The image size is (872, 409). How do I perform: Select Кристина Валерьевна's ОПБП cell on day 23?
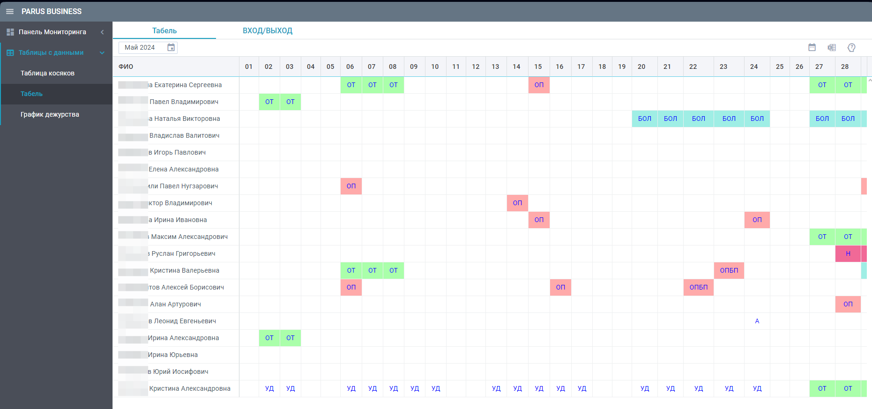tap(729, 270)
